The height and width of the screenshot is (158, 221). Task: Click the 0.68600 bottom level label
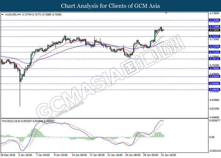[214, 89]
